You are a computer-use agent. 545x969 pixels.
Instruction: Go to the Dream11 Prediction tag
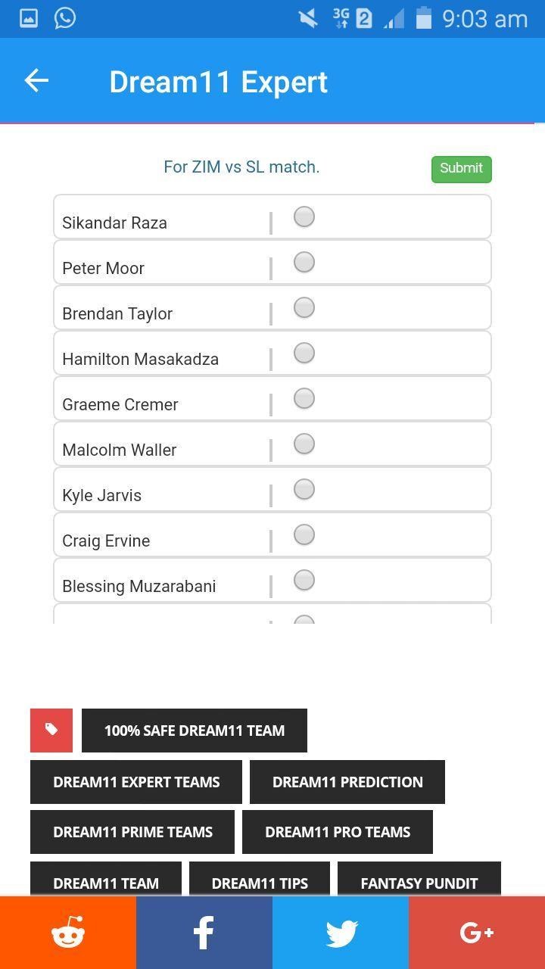pyautogui.click(x=347, y=782)
